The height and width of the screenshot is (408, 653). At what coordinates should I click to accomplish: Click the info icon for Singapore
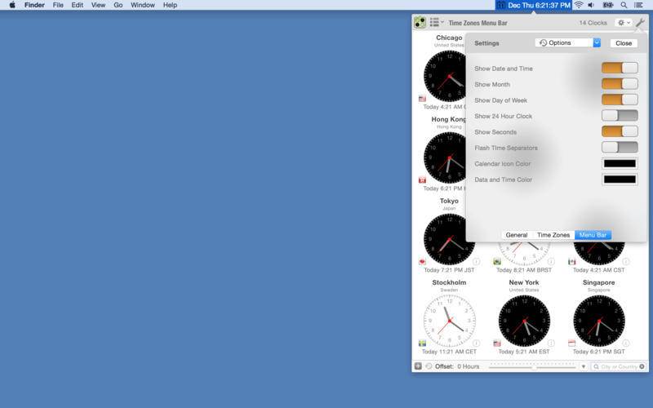(x=625, y=344)
